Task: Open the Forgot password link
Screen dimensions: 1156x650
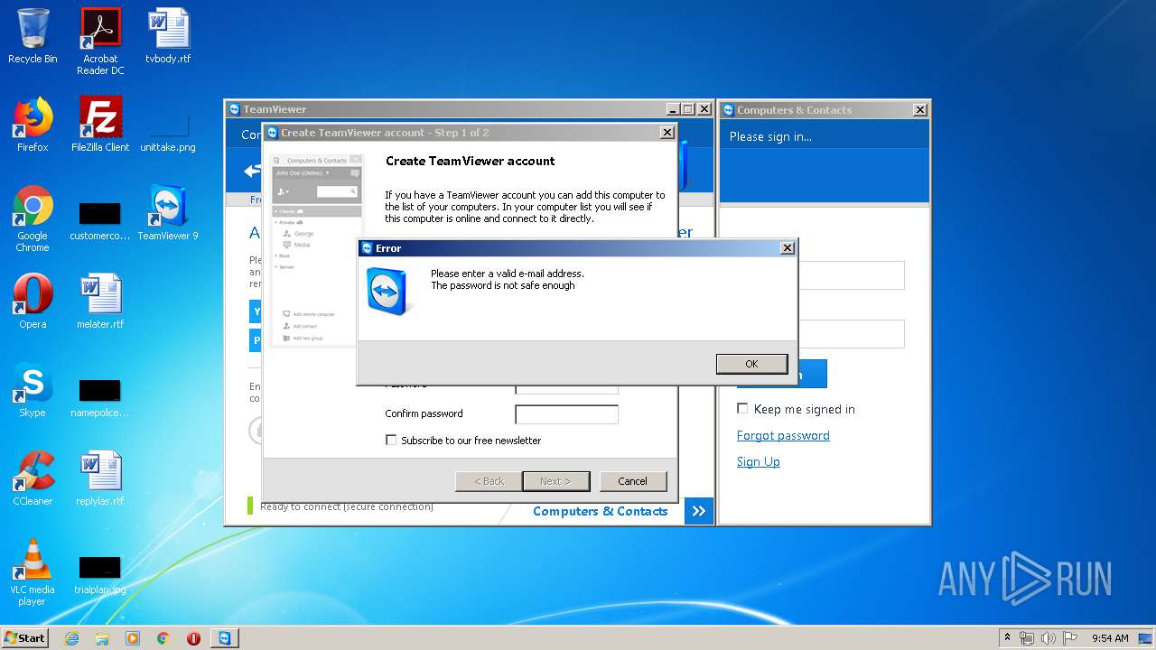Action: (783, 435)
